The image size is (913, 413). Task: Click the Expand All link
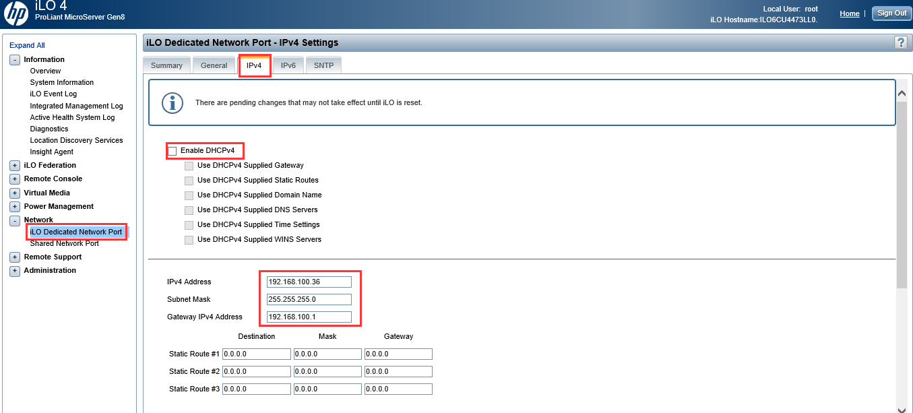pos(27,46)
